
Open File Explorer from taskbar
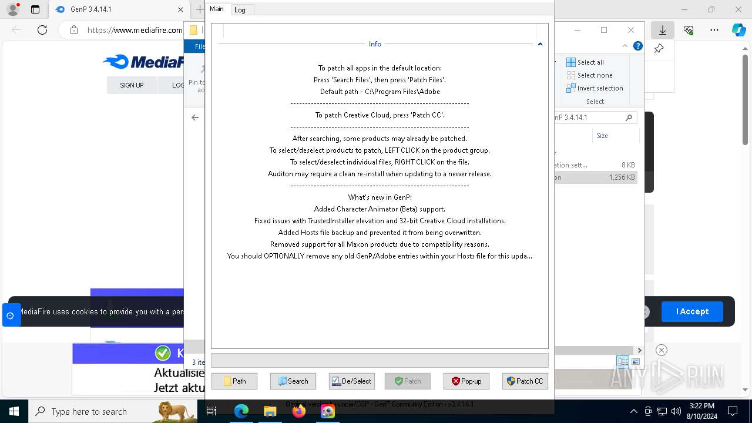coord(270,412)
